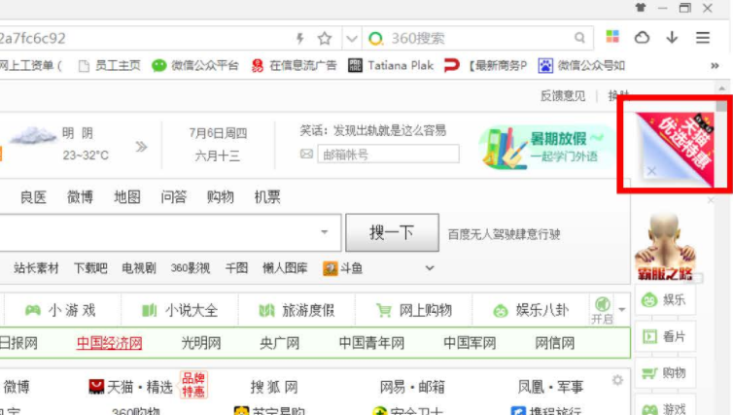Select the 良医 search tab
The width and height of the screenshot is (733, 415).
(x=33, y=197)
